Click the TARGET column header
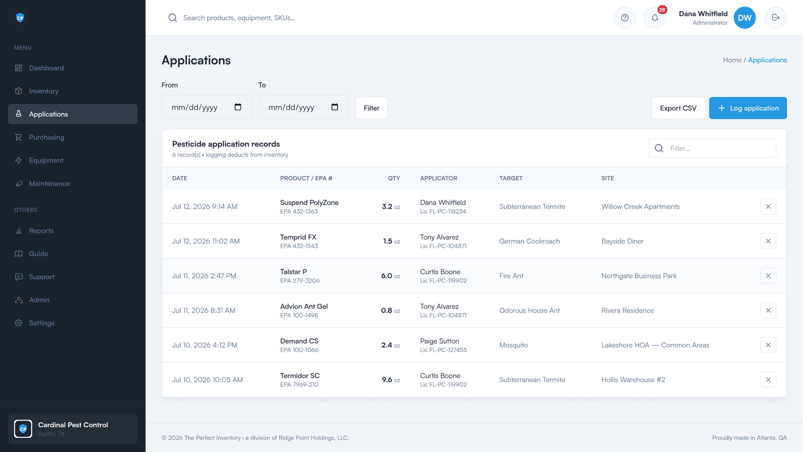This screenshot has height=452, width=803. (511, 178)
